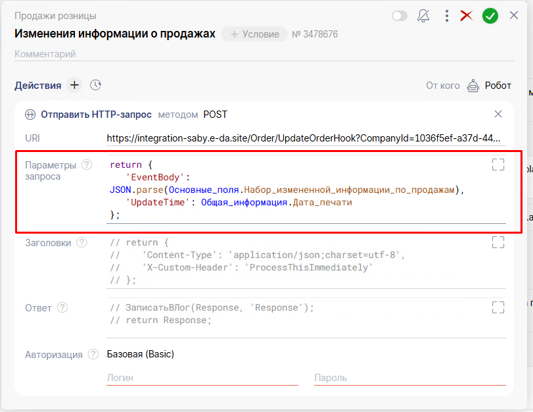Remove the Отправить HTTP-запрос action block

pyautogui.click(x=498, y=114)
